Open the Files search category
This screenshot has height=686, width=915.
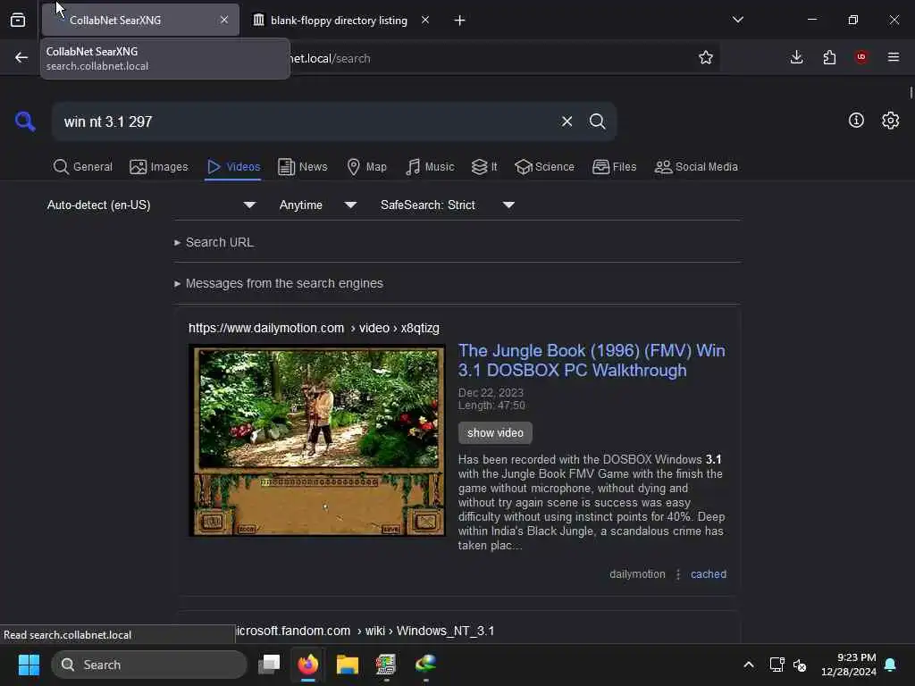point(614,167)
